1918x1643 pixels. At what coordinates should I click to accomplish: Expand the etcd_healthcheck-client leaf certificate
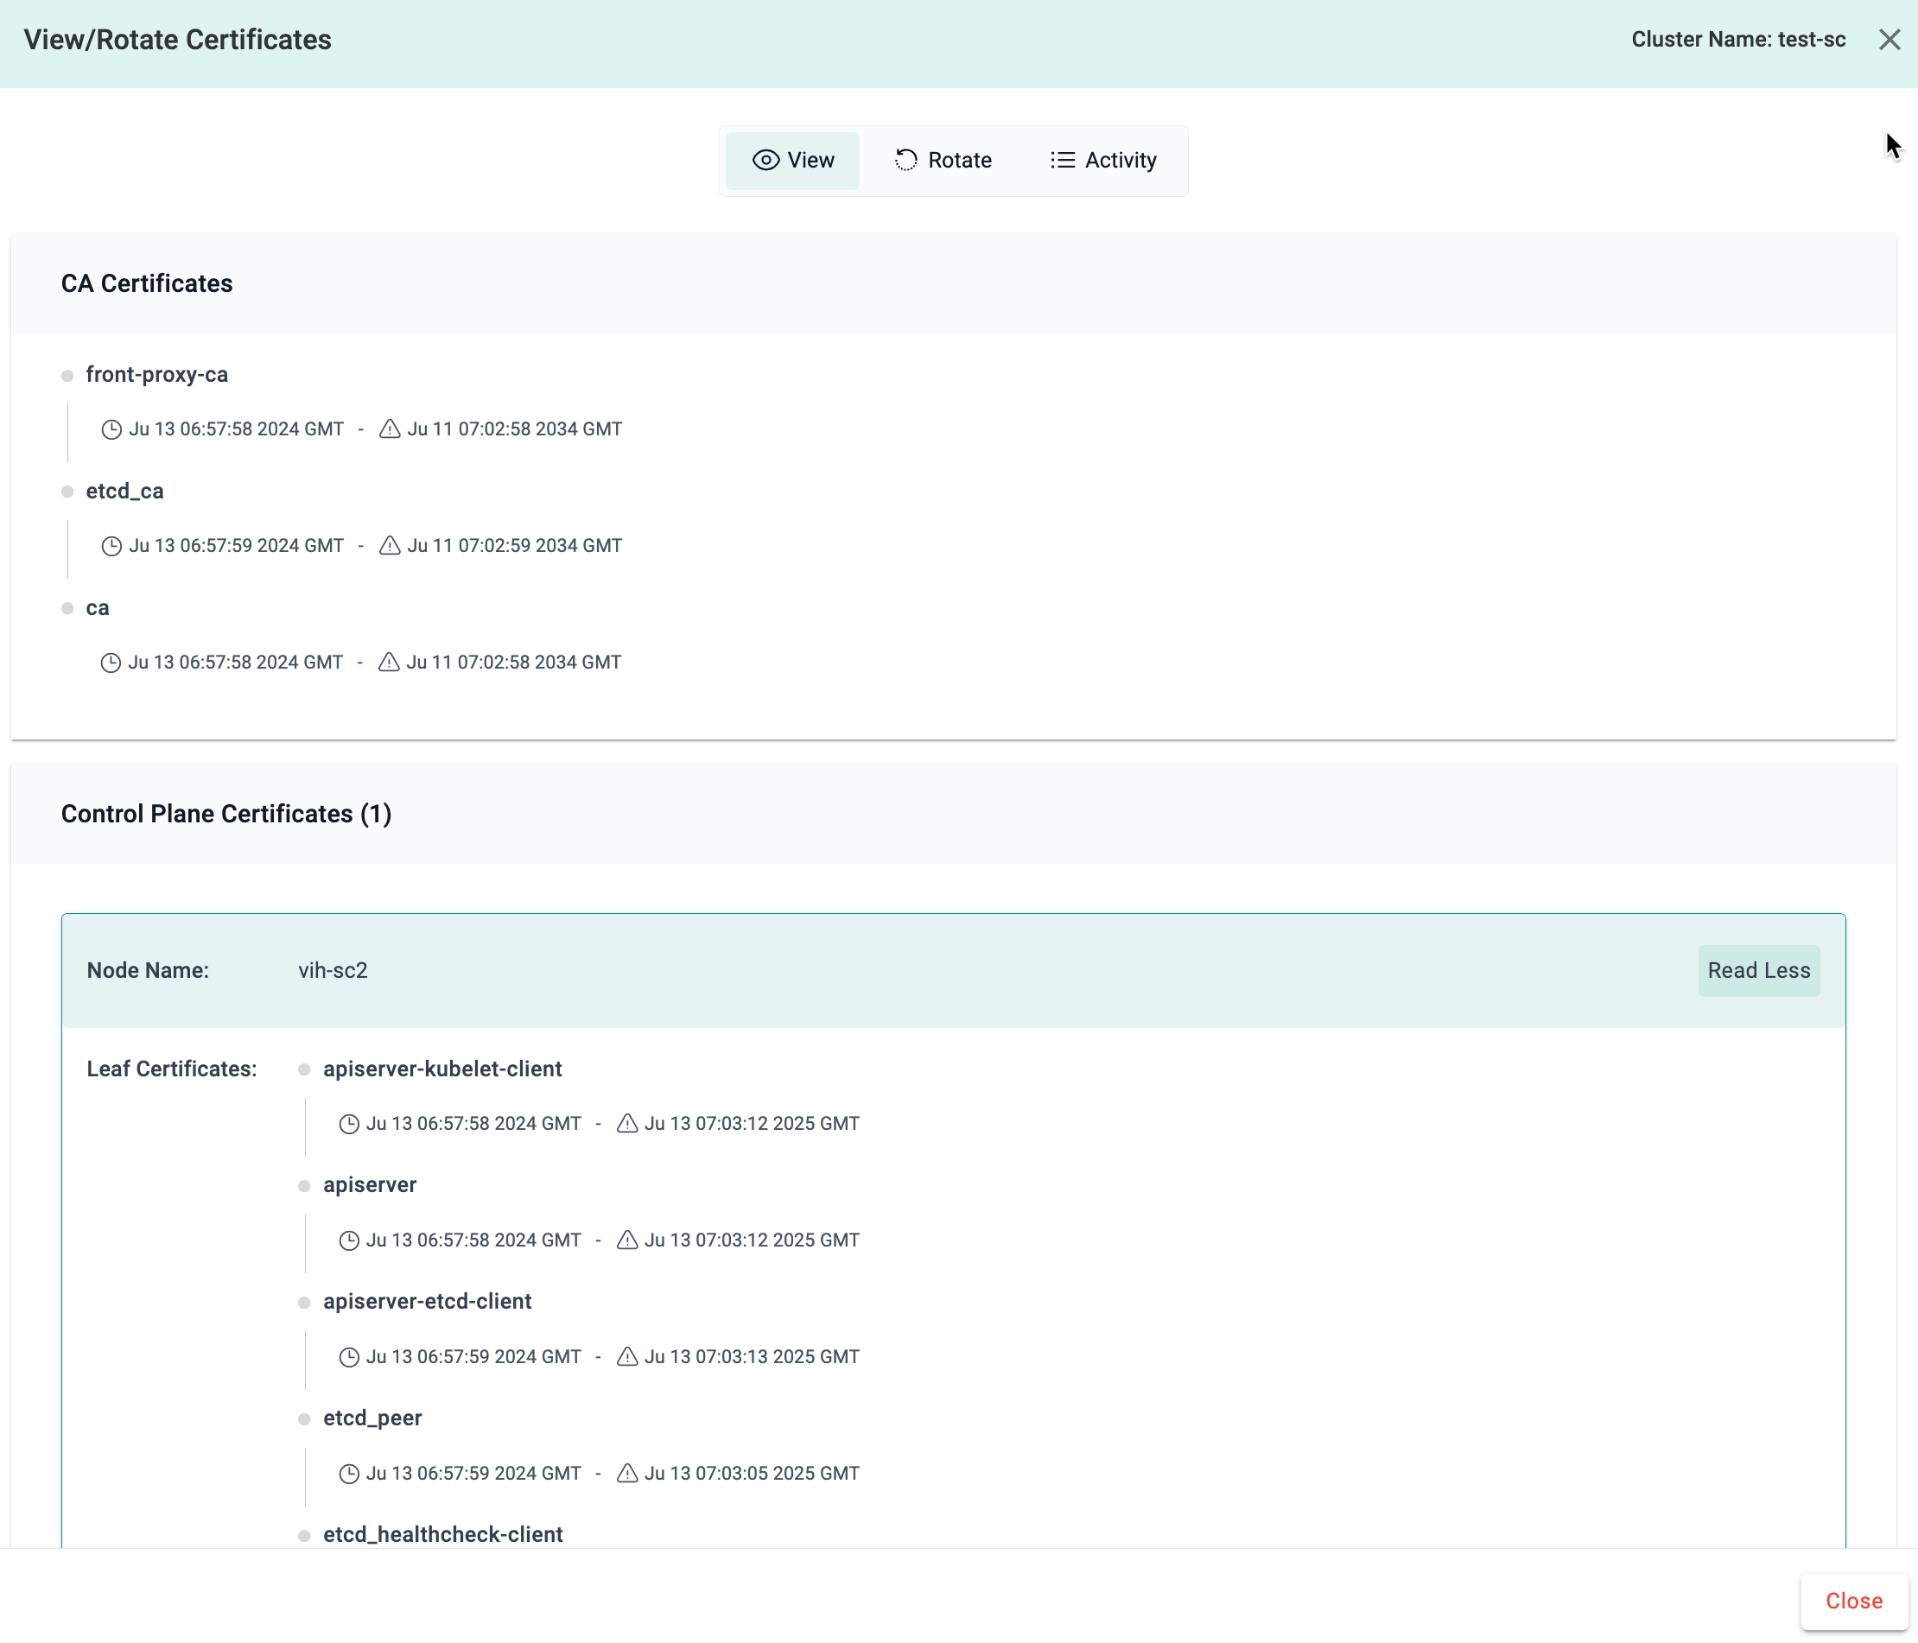point(441,1534)
